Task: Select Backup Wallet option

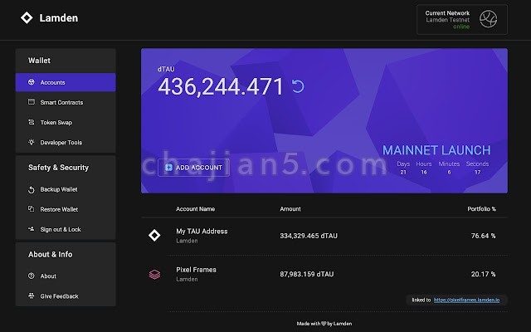Action: click(x=66, y=189)
